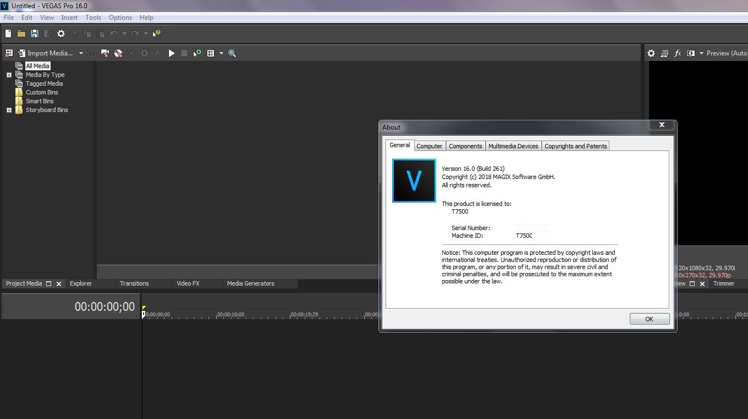The width and height of the screenshot is (748, 419).
Task: Click the Render As icon in main toolbar
Action: [x=48, y=33]
